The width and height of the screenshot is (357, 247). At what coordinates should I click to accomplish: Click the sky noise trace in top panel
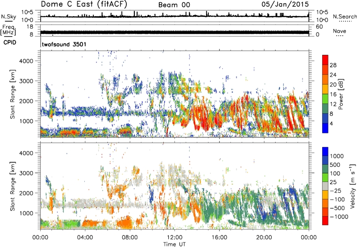point(174,16)
